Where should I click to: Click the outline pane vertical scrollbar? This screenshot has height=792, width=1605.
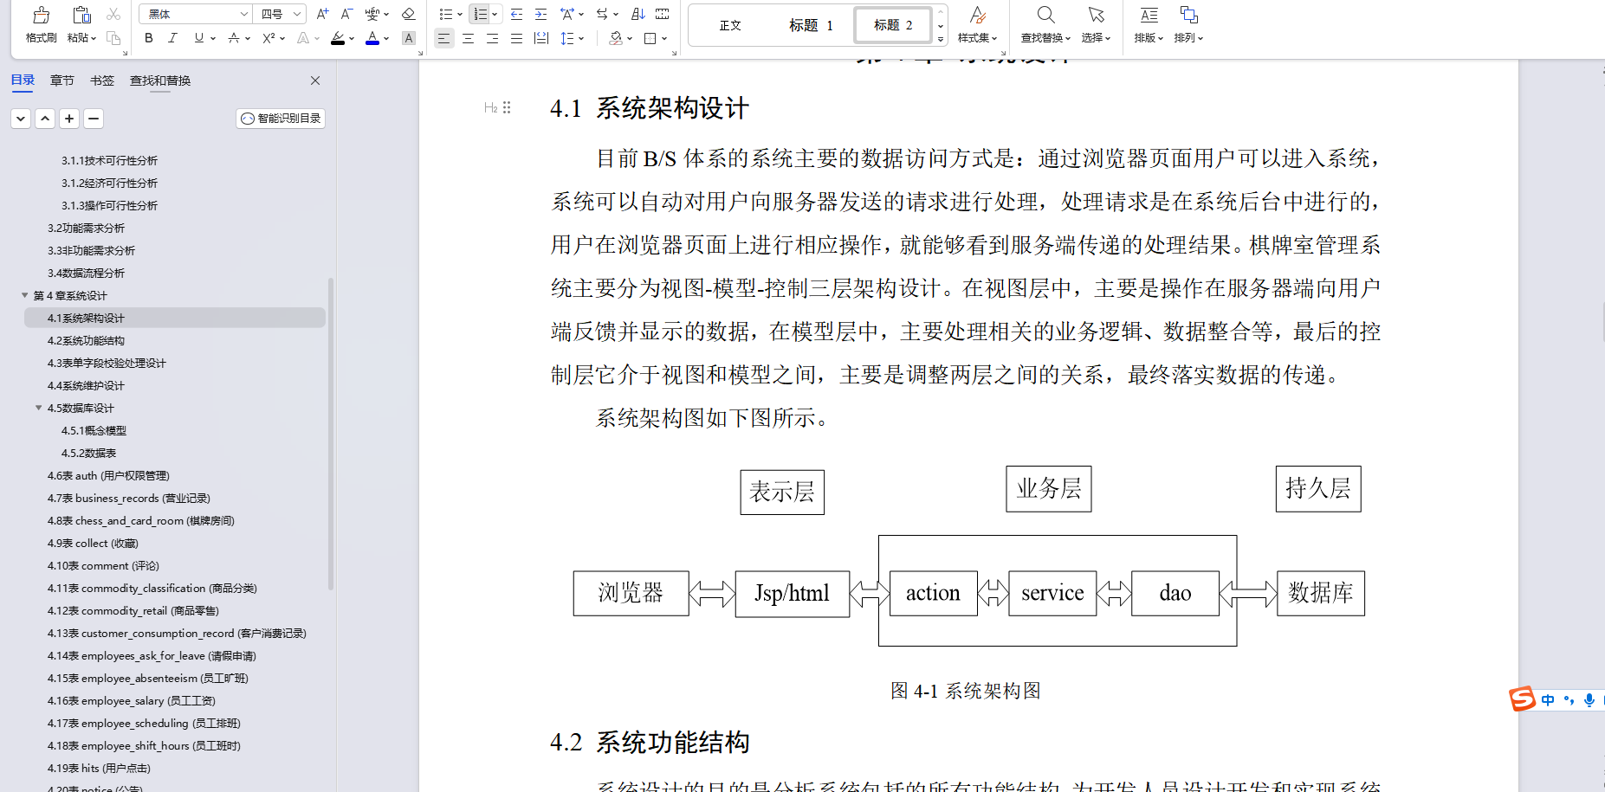point(331,433)
